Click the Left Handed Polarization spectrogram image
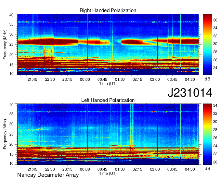 click(108, 134)
